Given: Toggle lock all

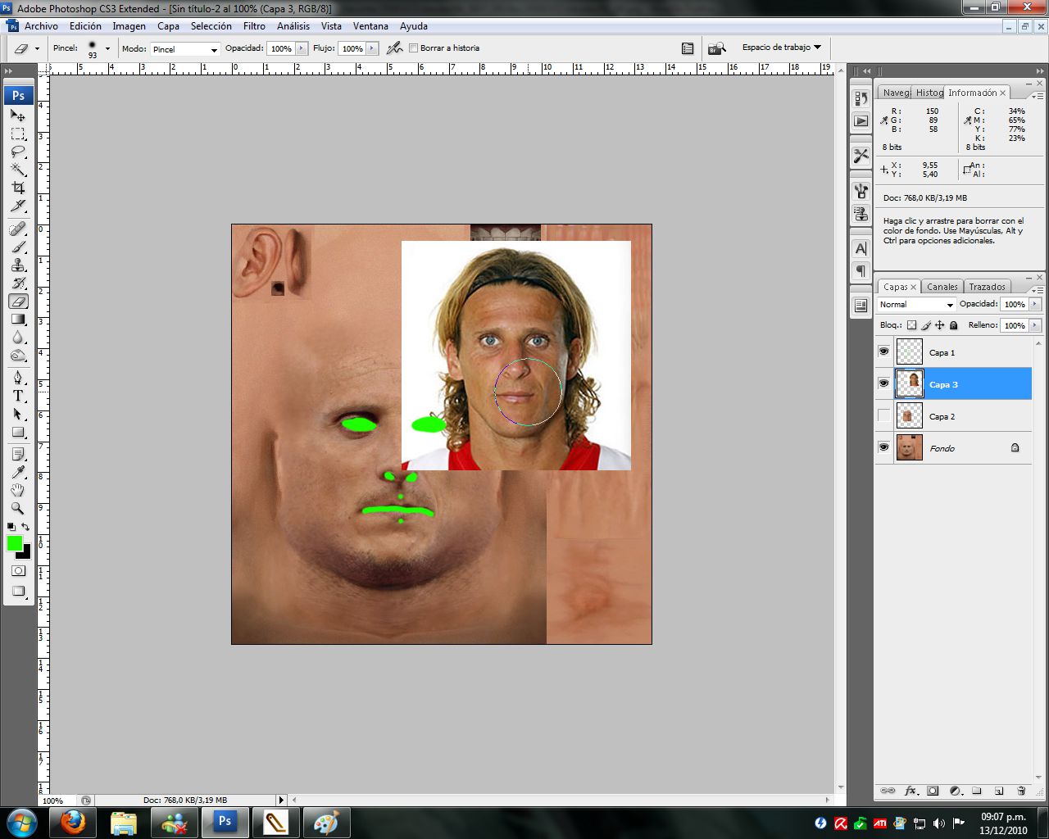Looking at the screenshot, I should [x=954, y=325].
